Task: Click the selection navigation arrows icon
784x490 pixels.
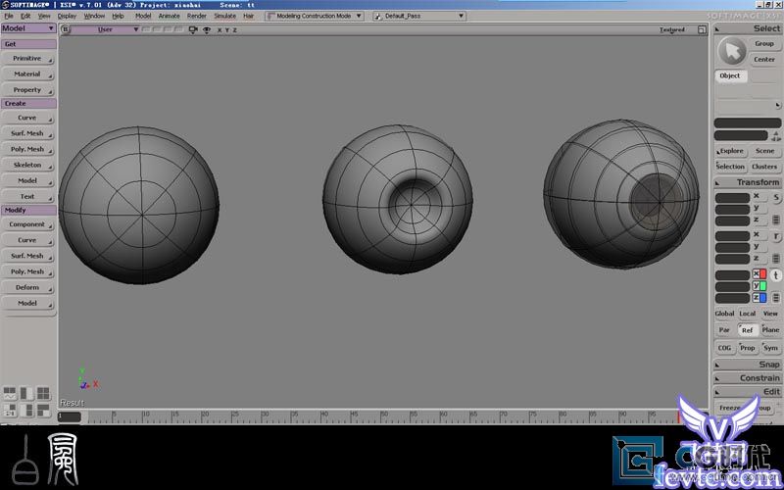Action: (776, 135)
